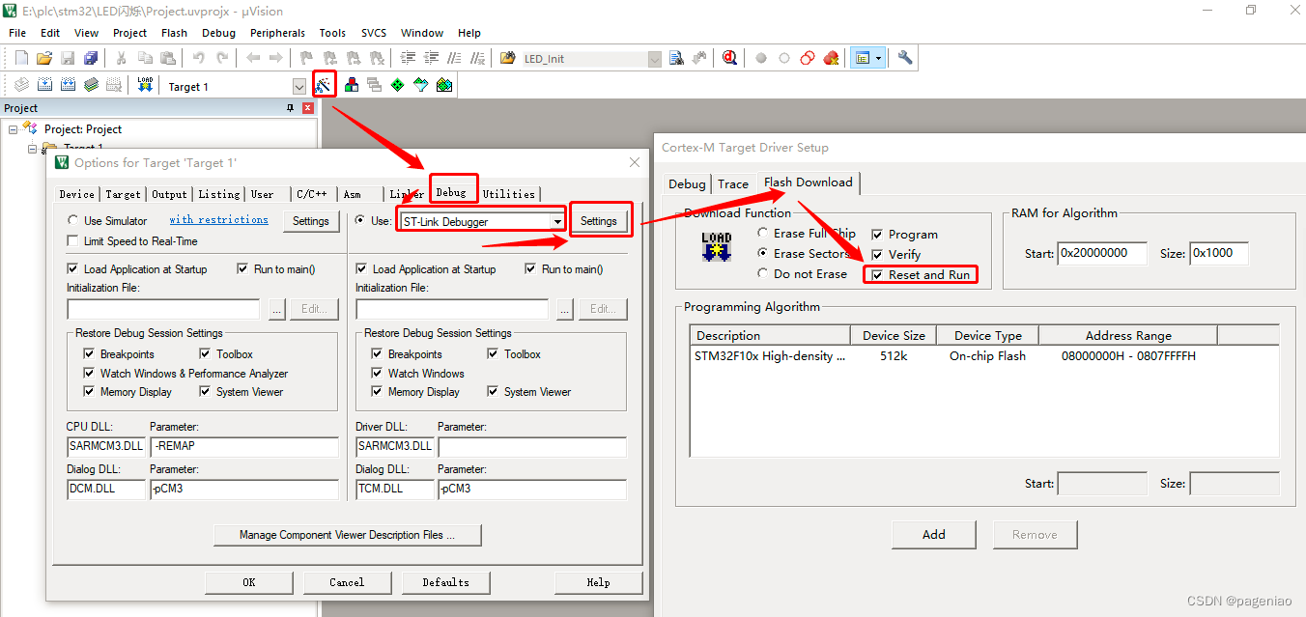
Task: Click the Paste clipboard icon
Action: pos(168,58)
